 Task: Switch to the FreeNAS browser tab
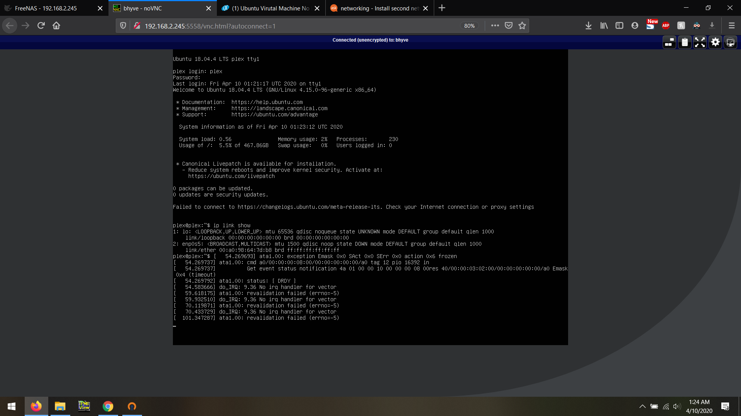46,8
